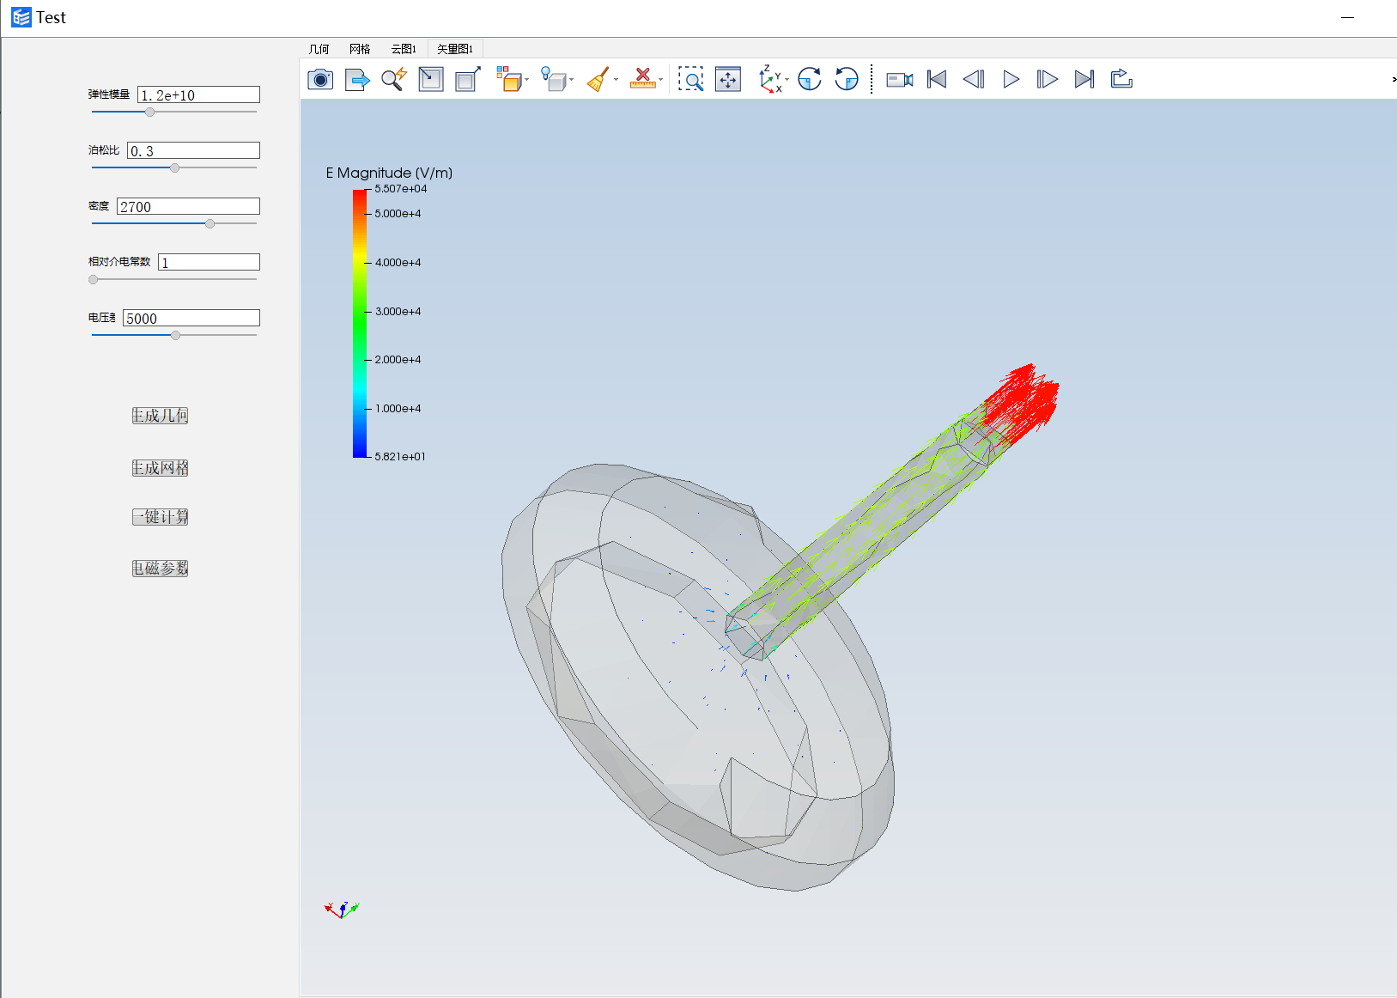Viewport: 1397px width, 998px height.
Task: Click the 电压 slider handle
Action: [175, 335]
